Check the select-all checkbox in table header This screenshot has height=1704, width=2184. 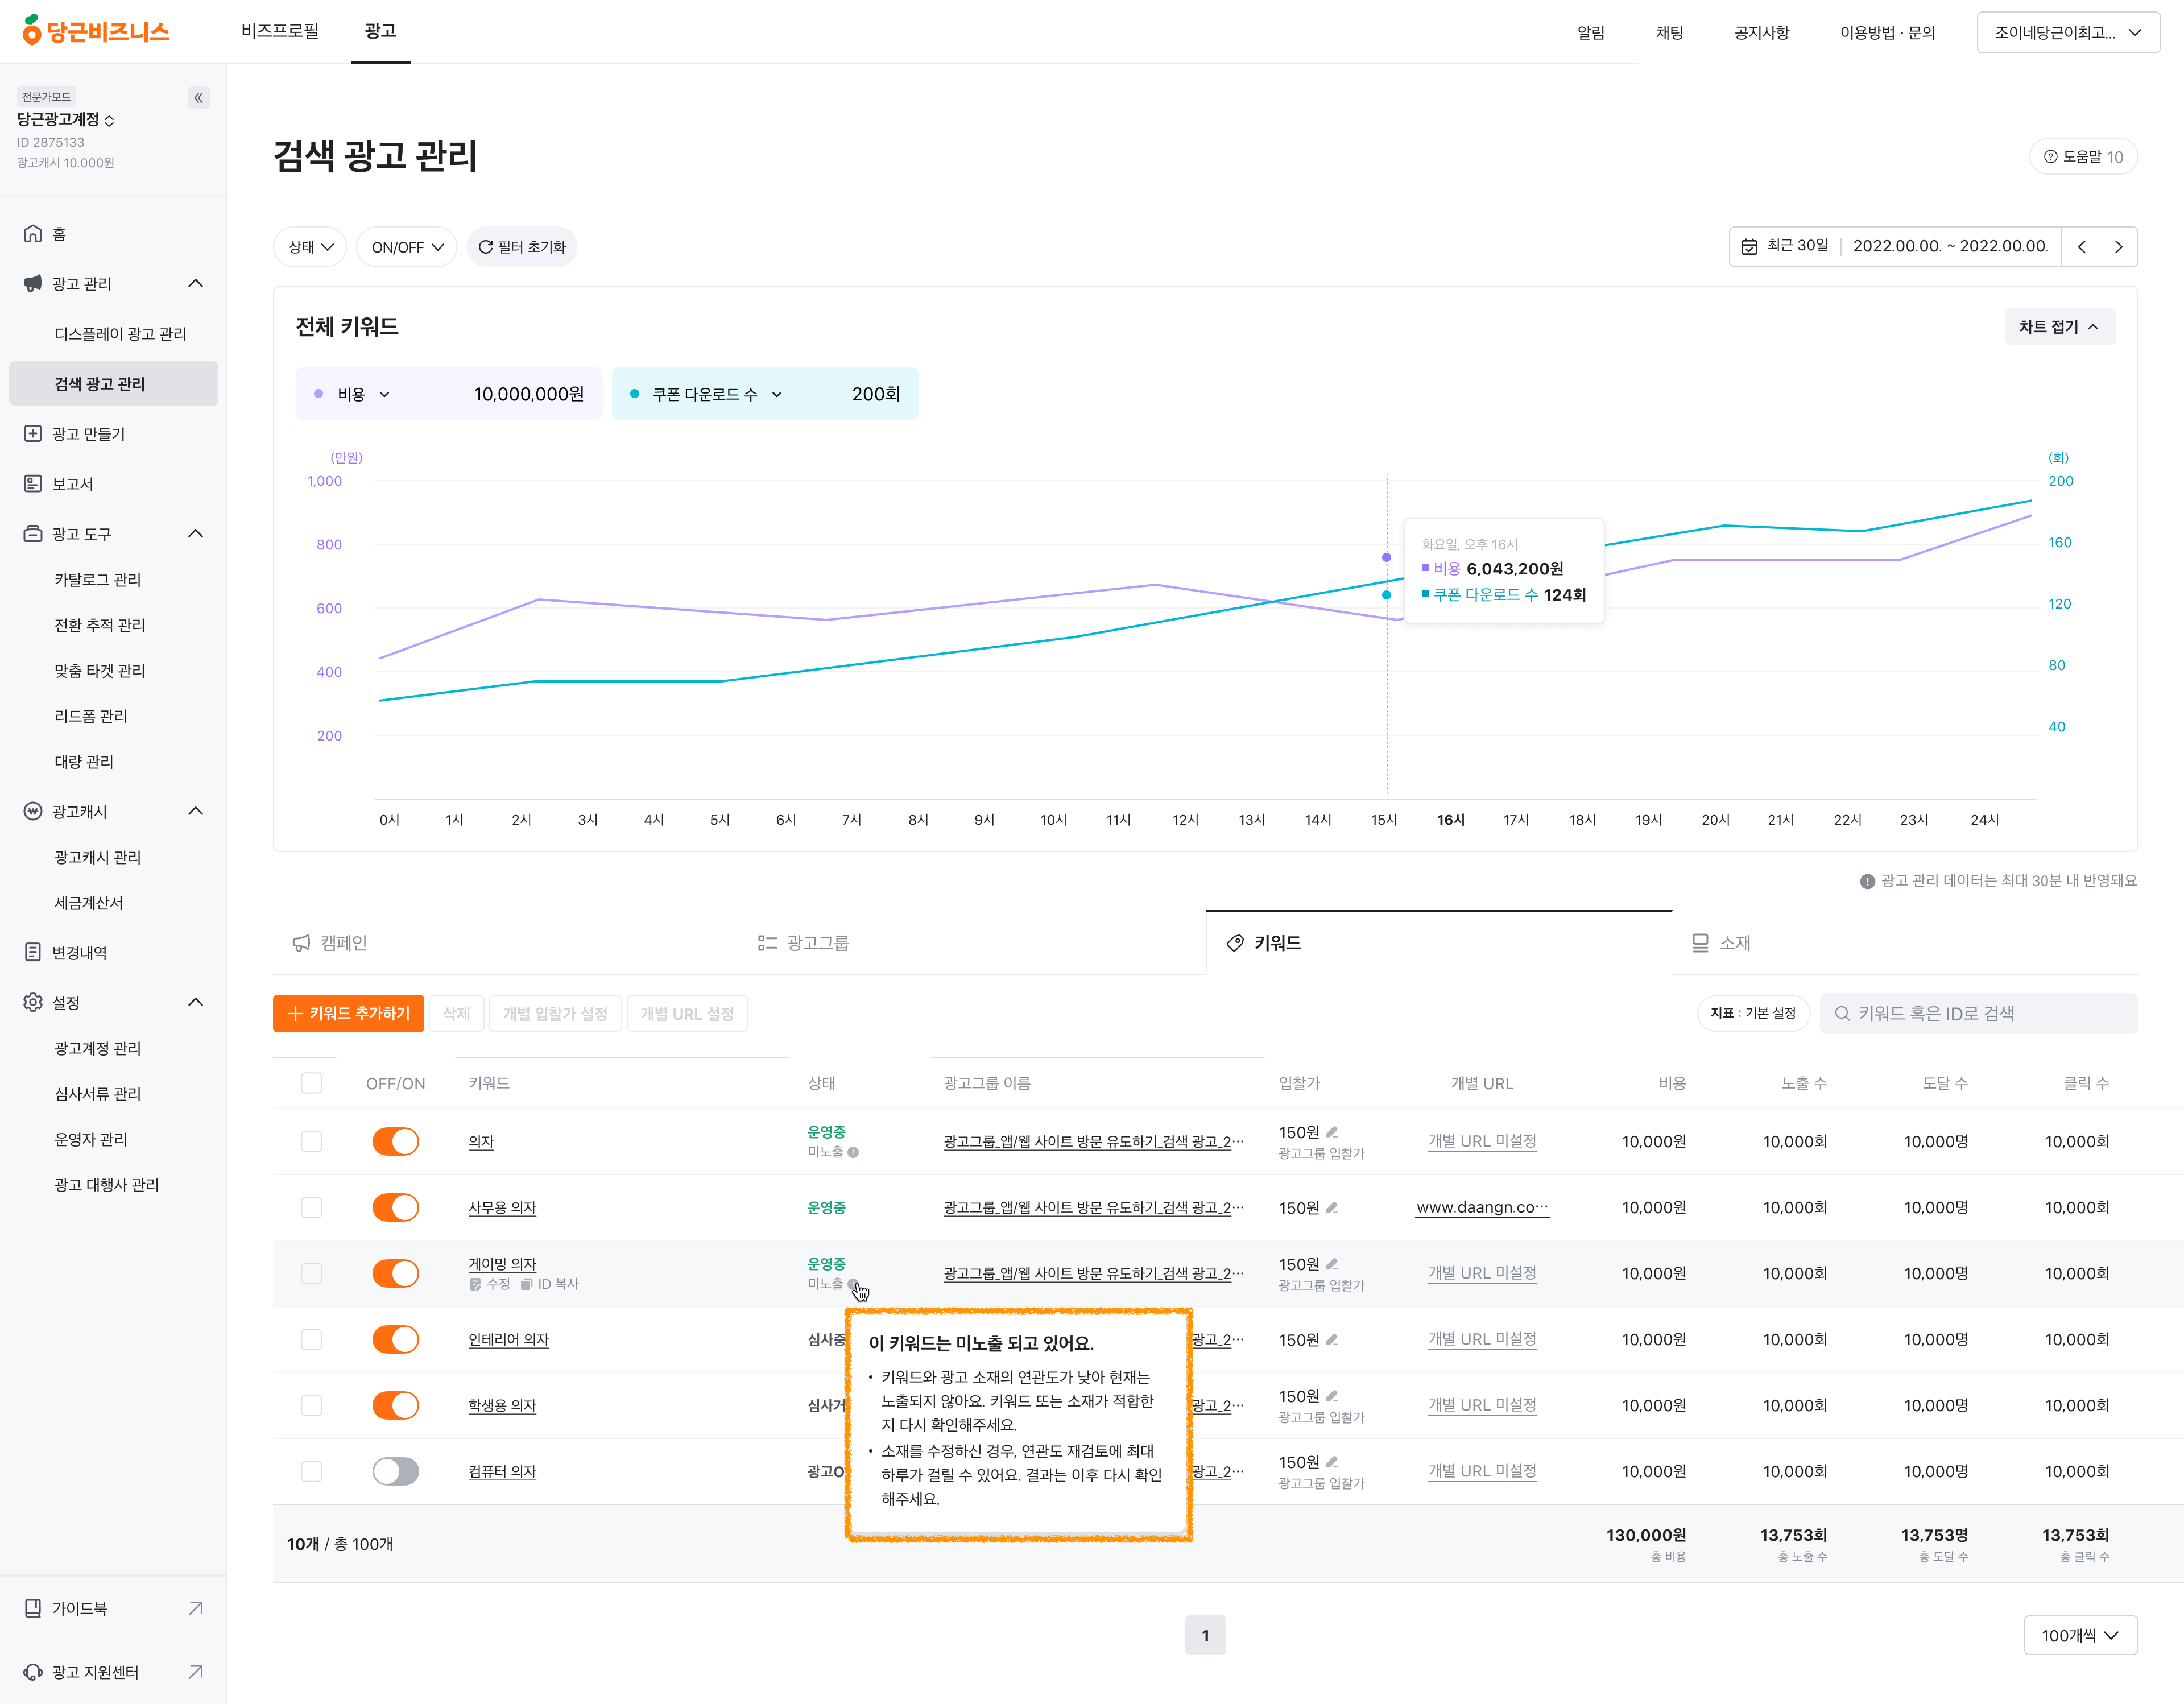coord(311,1083)
